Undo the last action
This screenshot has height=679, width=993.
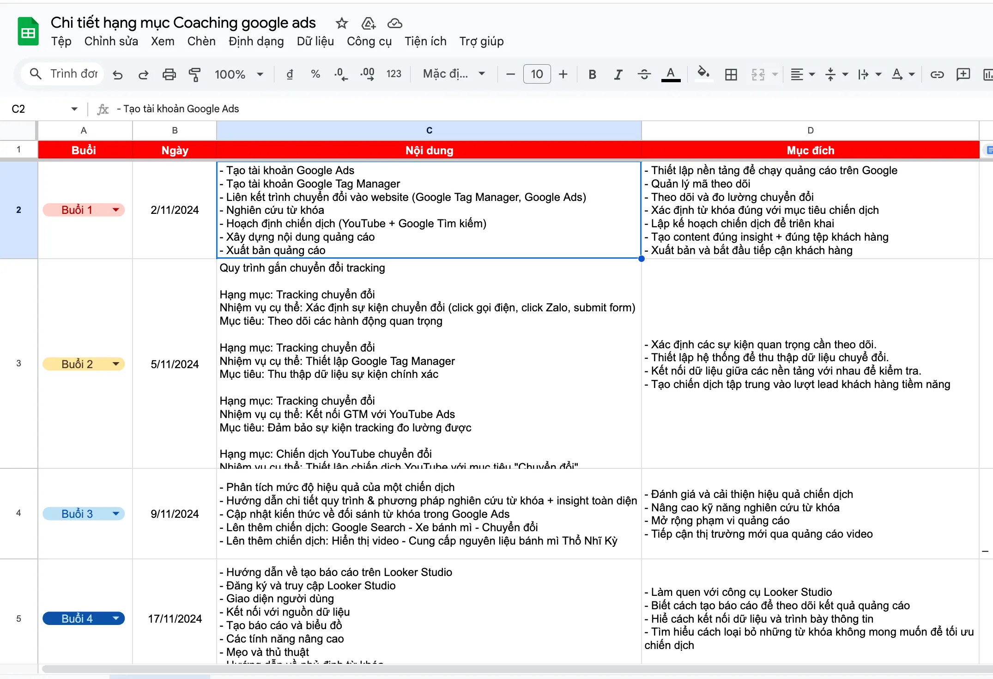tap(117, 74)
